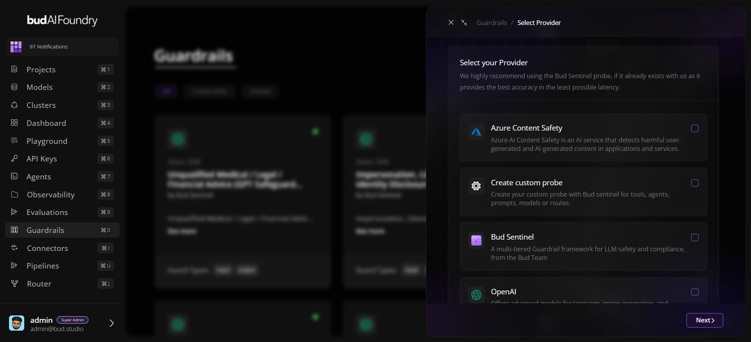Click the Models database icon
751x342 pixels.
14,87
